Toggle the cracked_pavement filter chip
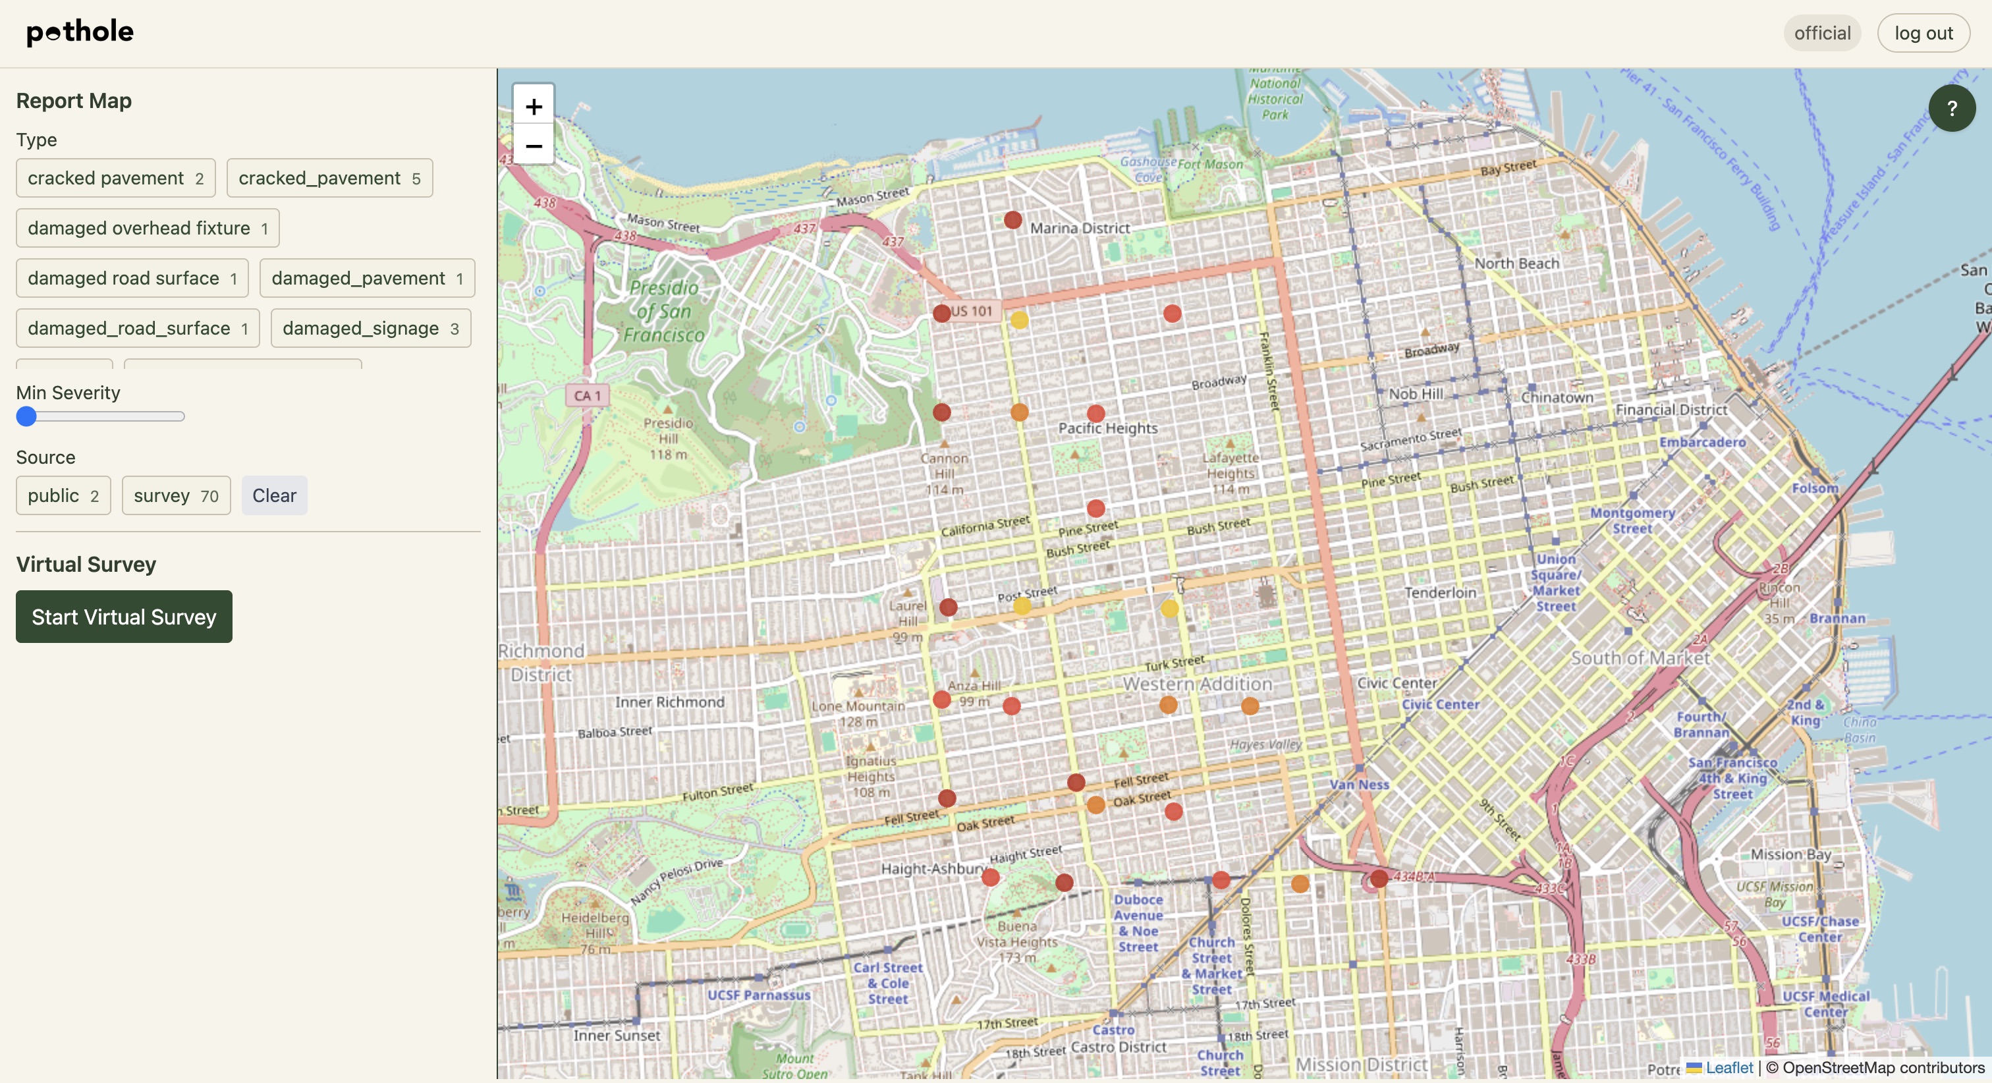1992x1083 pixels. pos(329,179)
